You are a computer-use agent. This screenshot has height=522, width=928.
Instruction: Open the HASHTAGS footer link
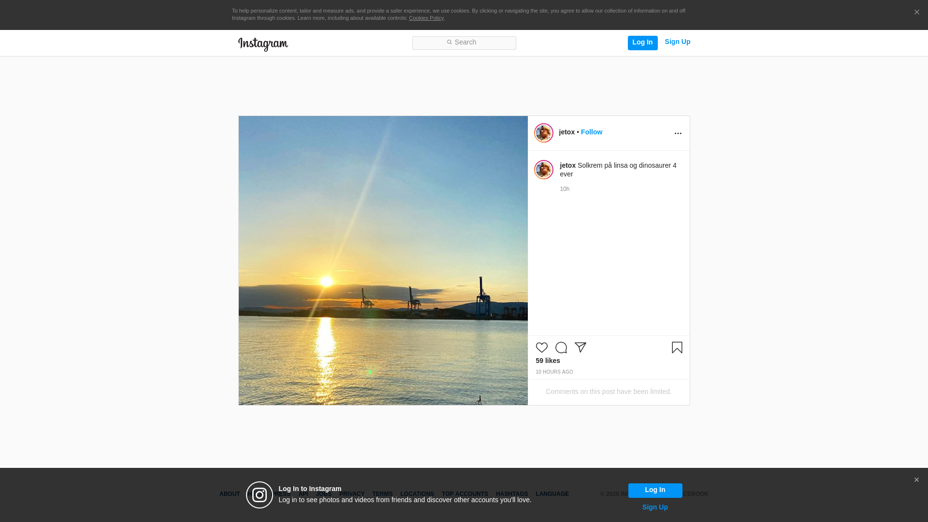[x=512, y=494]
